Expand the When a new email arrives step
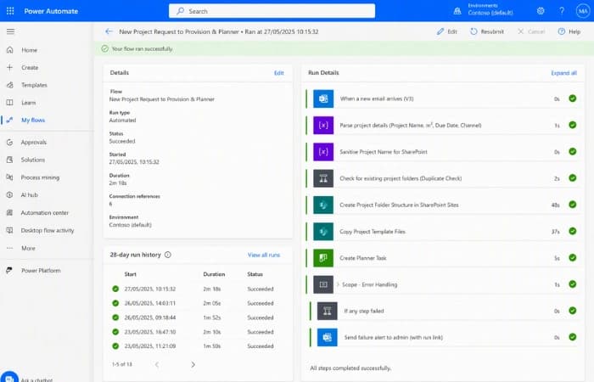This screenshot has width=594, height=382. (x=442, y=99)
